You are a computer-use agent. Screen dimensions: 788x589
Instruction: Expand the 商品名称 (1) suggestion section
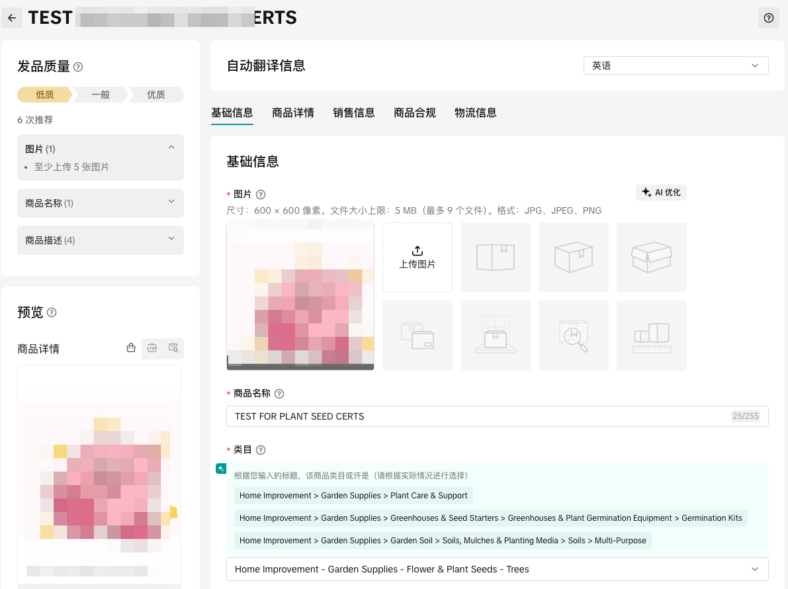coord(171,203)
